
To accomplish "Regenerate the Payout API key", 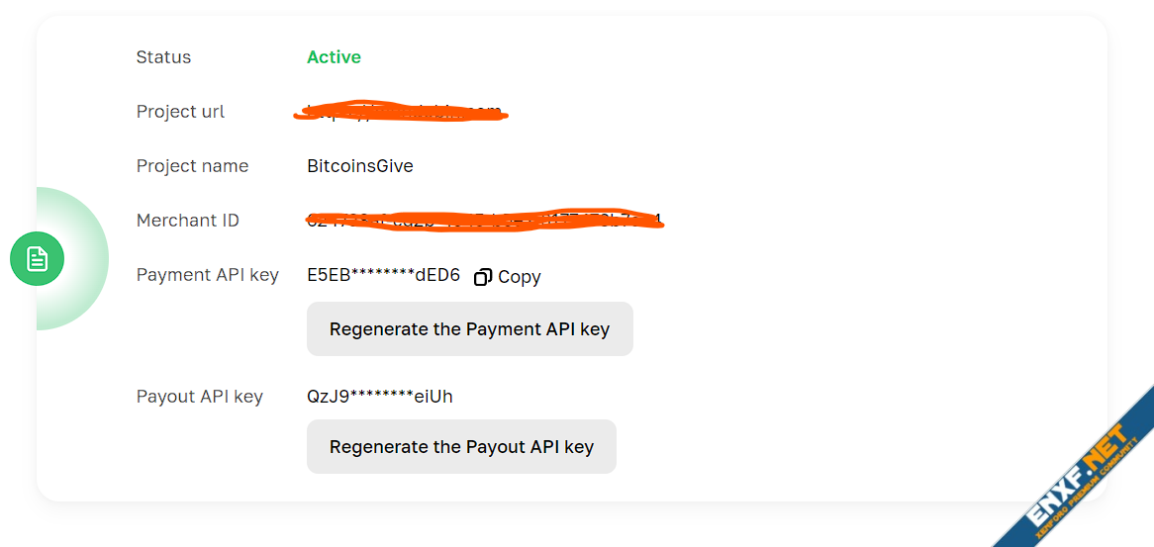I will (461, 447).
